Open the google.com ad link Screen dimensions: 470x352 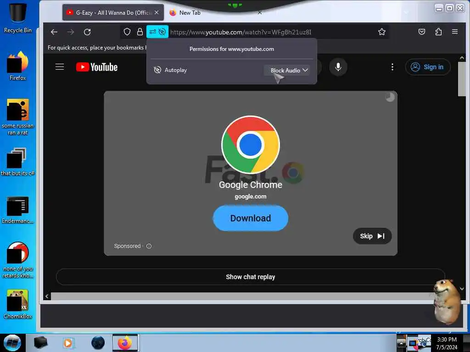pos(251,197)
